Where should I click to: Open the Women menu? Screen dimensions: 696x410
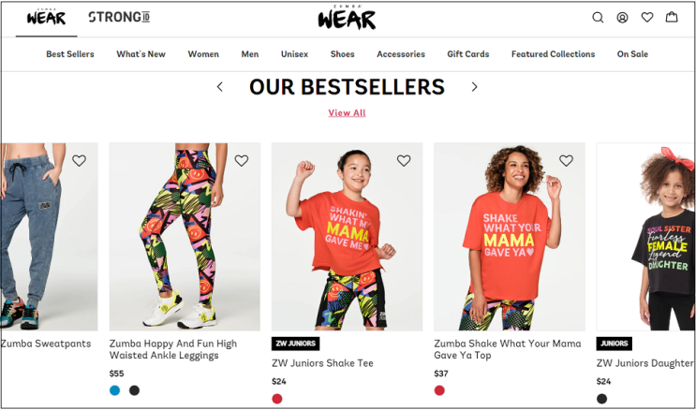point(203,54)
